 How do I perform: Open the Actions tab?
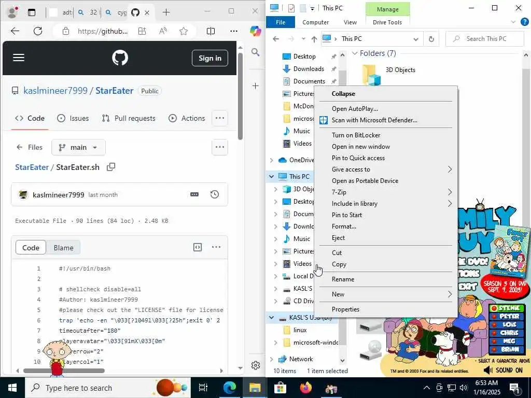click(187, 118)
